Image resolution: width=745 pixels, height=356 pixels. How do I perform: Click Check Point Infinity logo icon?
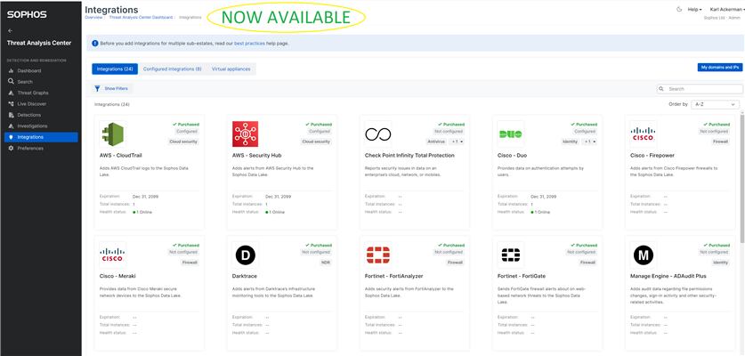tap(377, 134)
